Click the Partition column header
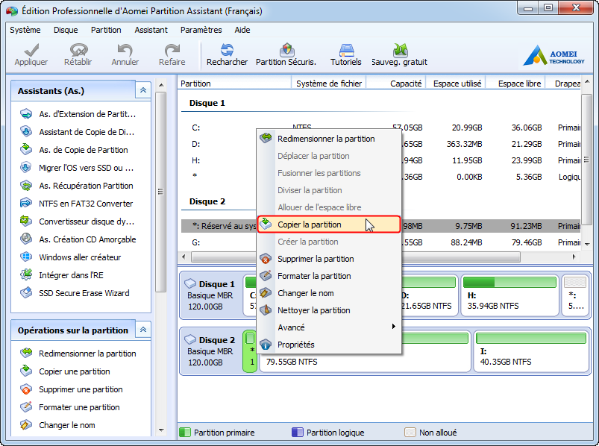The image size is (599, 446). click(x=234, y=84)
